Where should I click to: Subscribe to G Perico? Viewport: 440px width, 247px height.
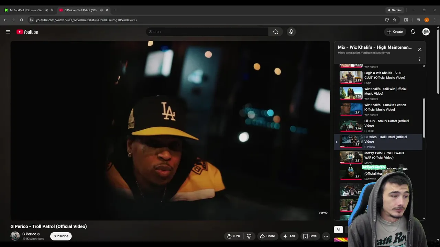[61, 236]
